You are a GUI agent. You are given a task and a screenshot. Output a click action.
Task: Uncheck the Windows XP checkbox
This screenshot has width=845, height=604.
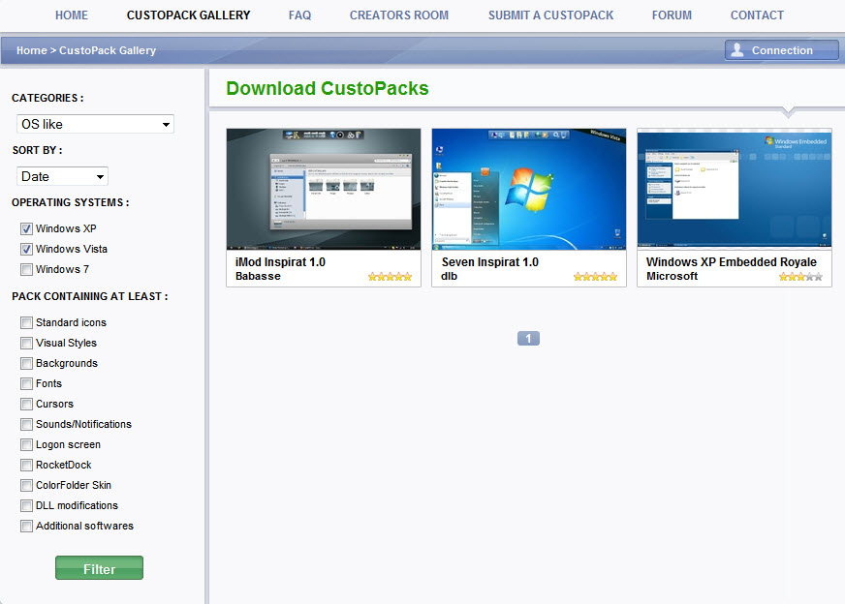coord(27,229)
